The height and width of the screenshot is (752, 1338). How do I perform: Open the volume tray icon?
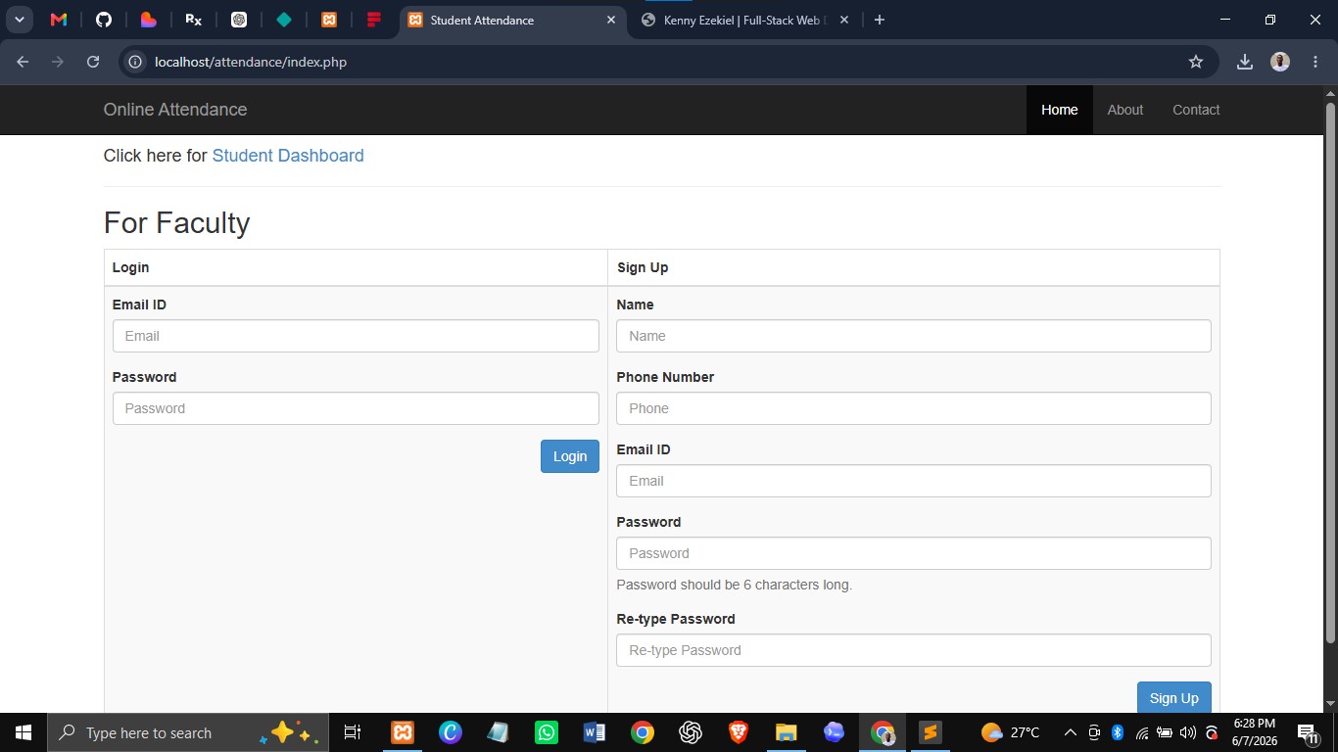[1188, 732]
